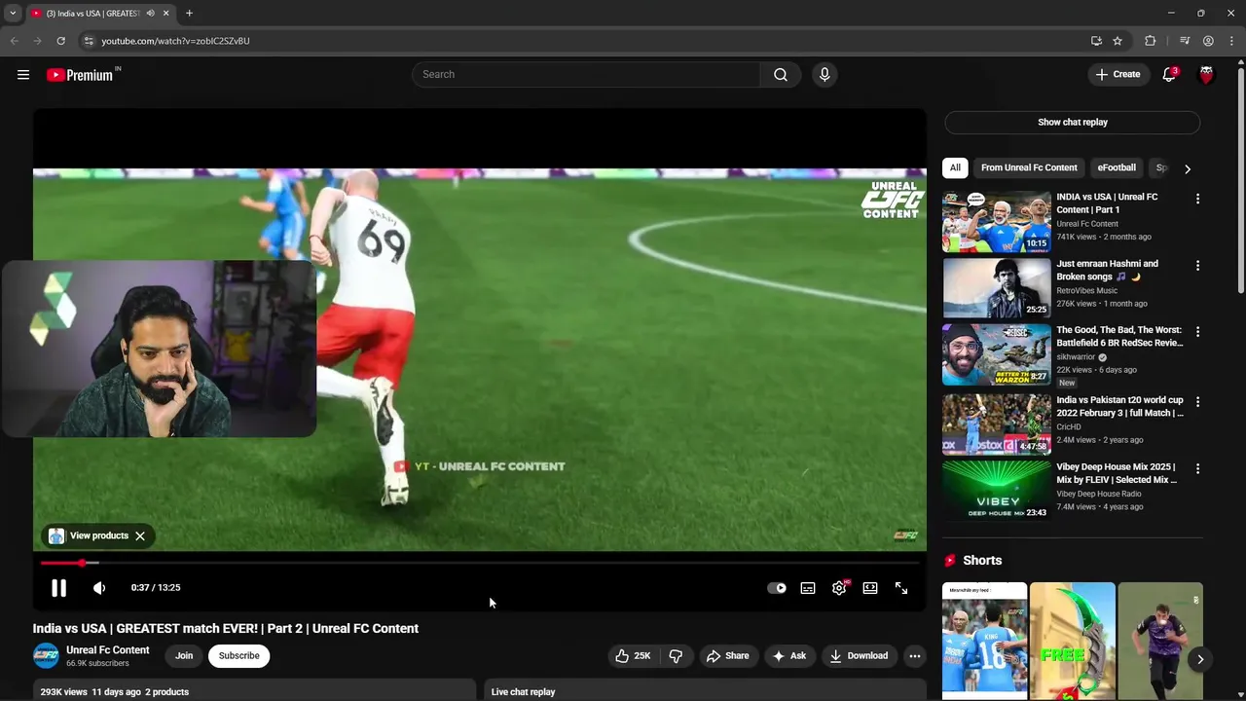Open options for Battlefield 6 RedSec review

coord(1197,332)
